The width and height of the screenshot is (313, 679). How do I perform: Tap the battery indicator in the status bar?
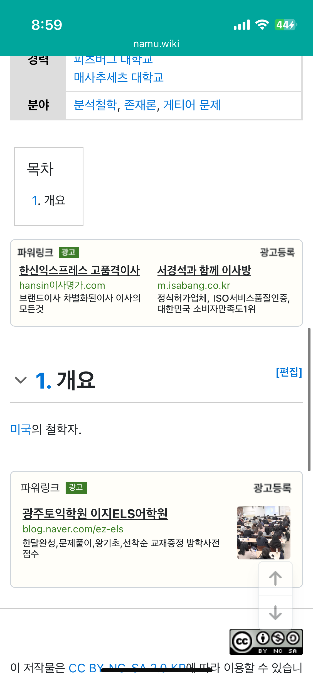(285, 25)
